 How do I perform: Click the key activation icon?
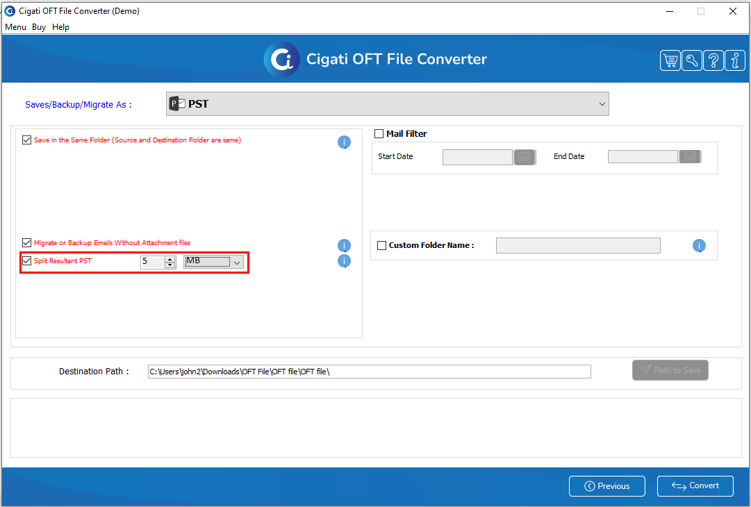click(692, 60)
